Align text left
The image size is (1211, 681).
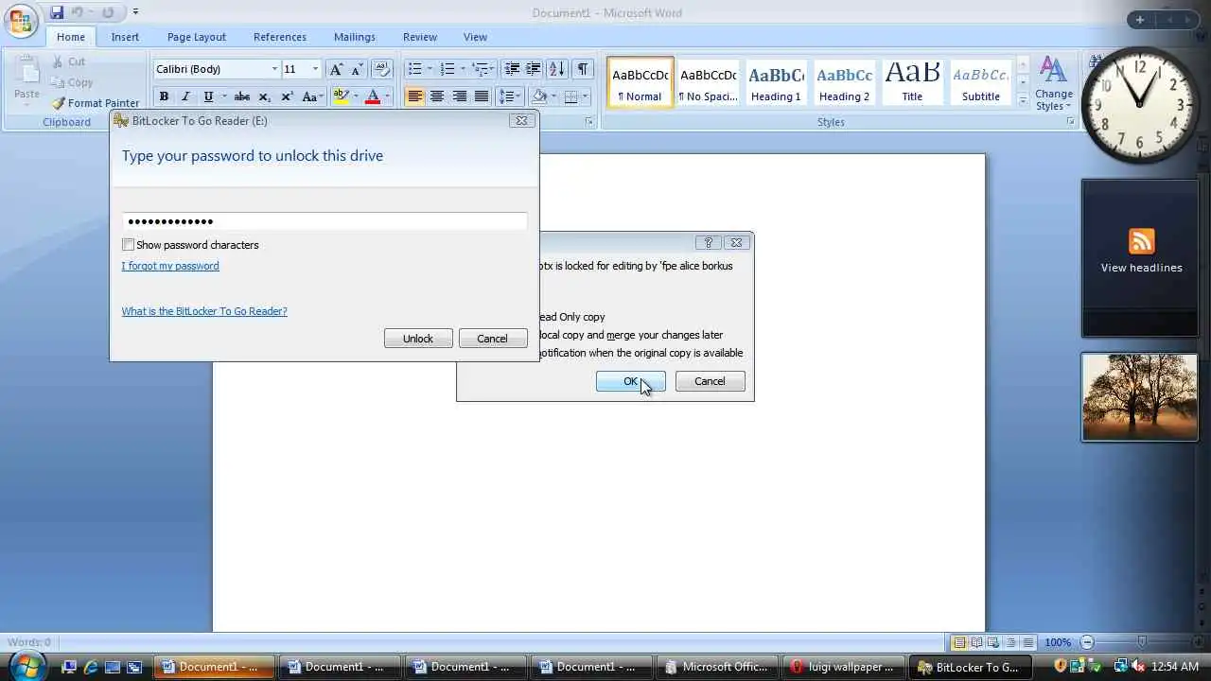point(414,96)
